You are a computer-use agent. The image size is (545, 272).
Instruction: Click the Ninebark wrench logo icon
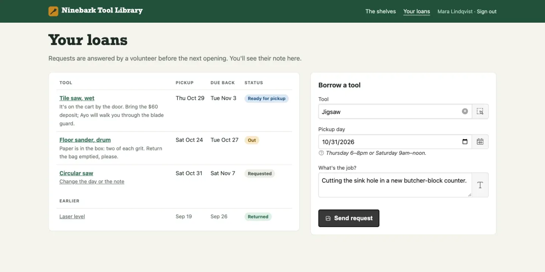point(53,11)
